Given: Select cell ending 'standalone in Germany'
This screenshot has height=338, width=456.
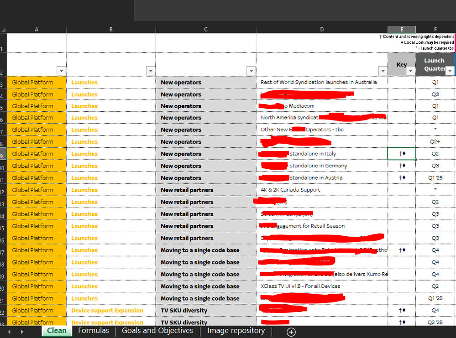Looking at the screenshot, I should [x=322, y=166].
